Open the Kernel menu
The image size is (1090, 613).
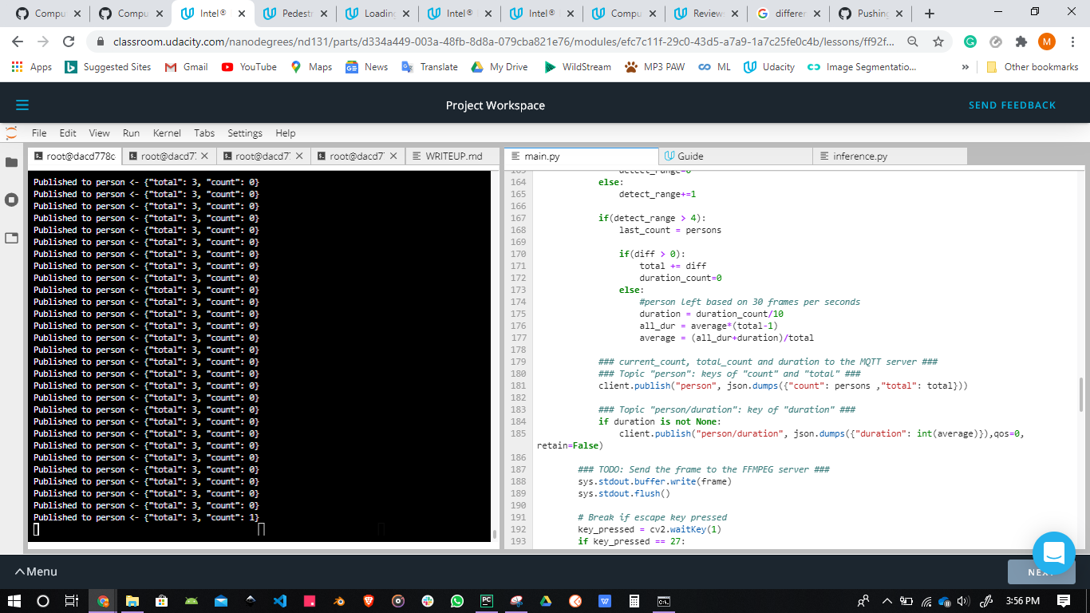(x=167, y=133)
